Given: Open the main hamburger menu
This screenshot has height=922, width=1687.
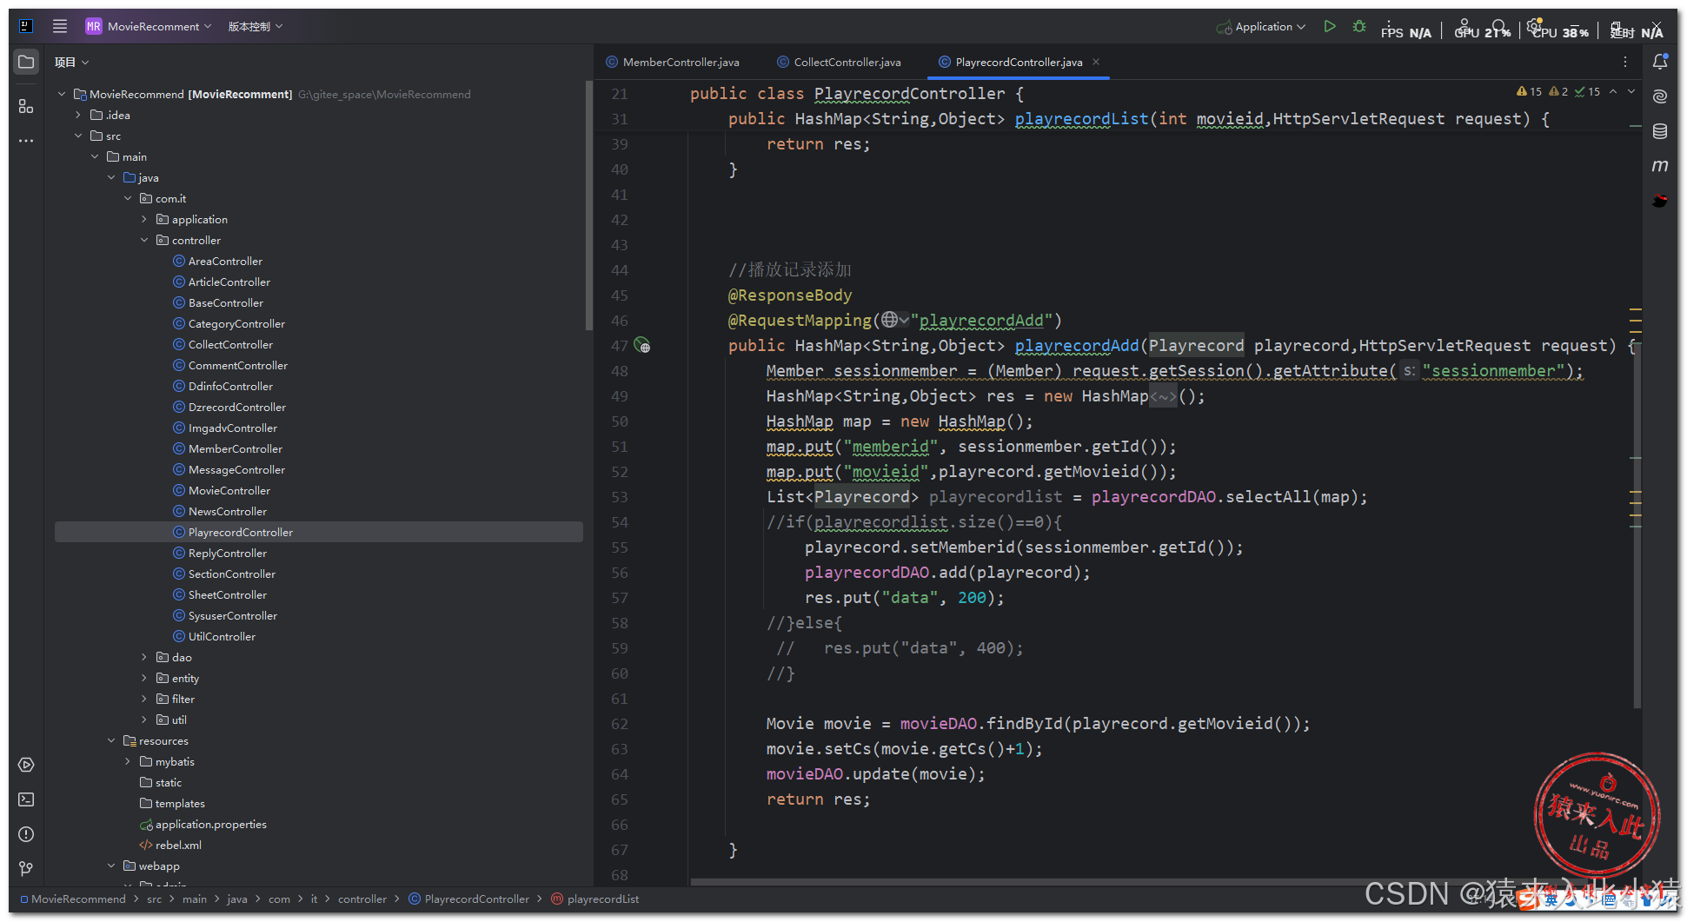Looking at the screenshot, I should (x=60, y=26).
